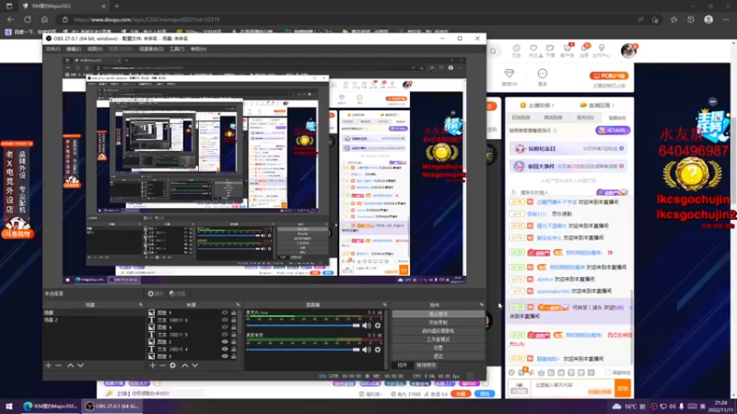The width and height of the screenshot is (737, 414).
Task: Toggle visibility of the 图像 2 source
Action: [x=225, y=341]
